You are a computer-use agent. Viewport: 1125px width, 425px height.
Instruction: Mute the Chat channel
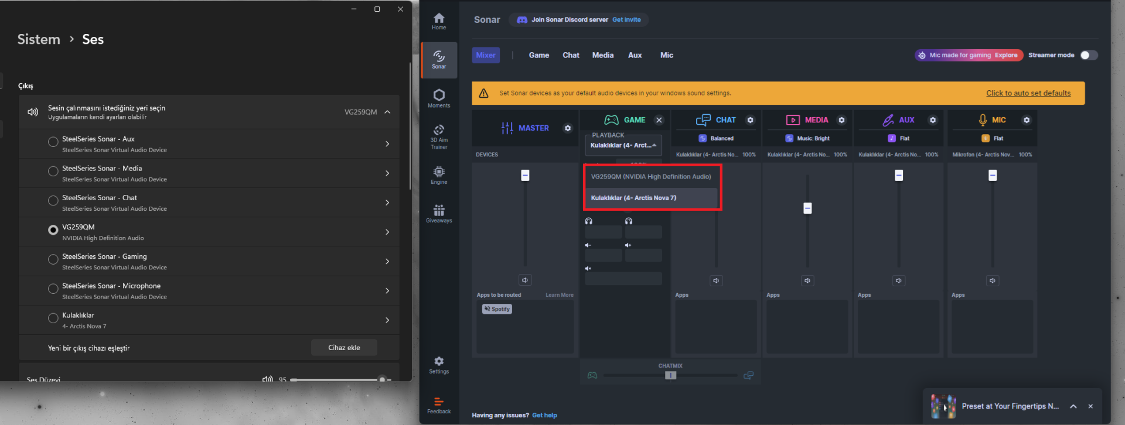tap(716, 281)
